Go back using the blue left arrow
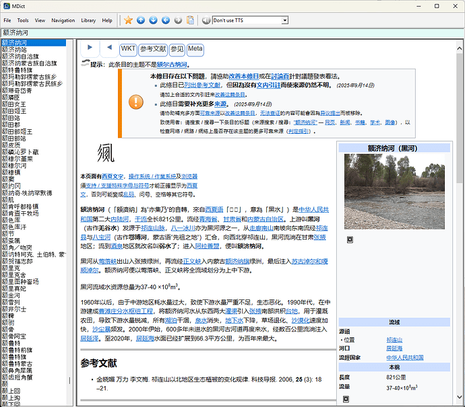This screenshot has width=465, height=407. tap(166, 21)
